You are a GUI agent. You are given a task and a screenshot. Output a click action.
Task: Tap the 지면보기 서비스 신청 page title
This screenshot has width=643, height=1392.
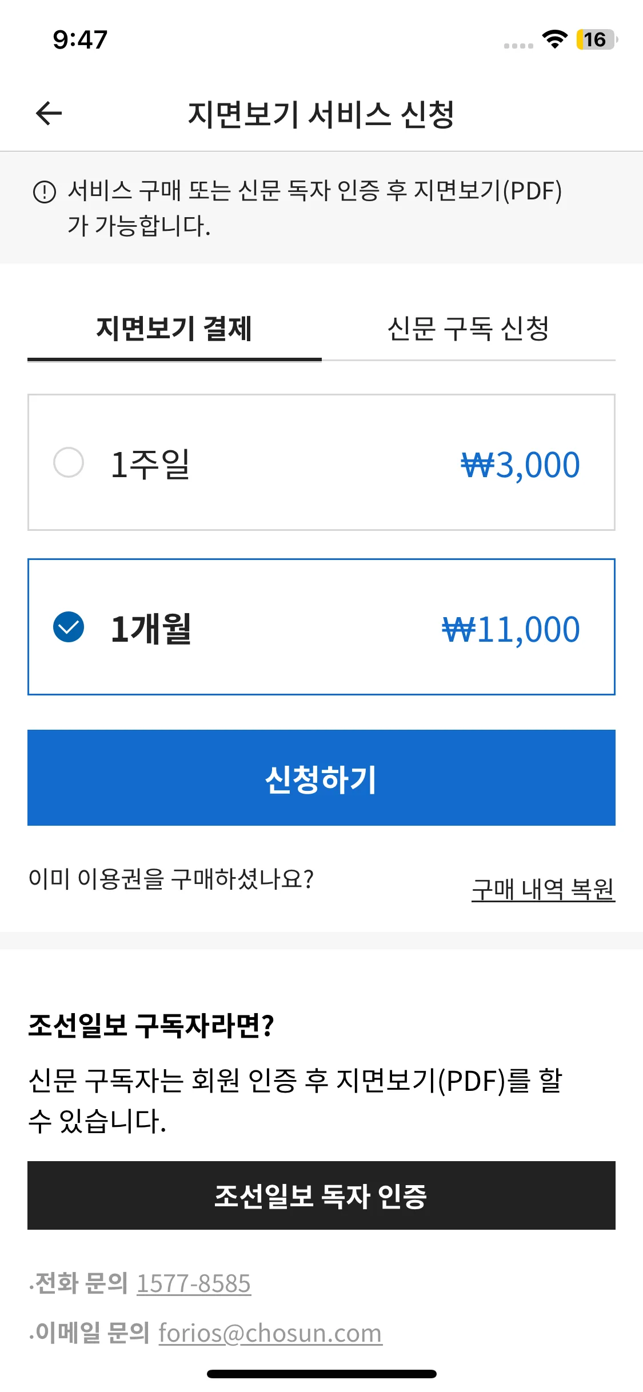321,114
